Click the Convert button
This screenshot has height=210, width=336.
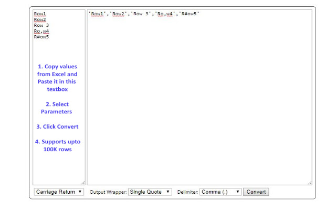coord(256,192)
